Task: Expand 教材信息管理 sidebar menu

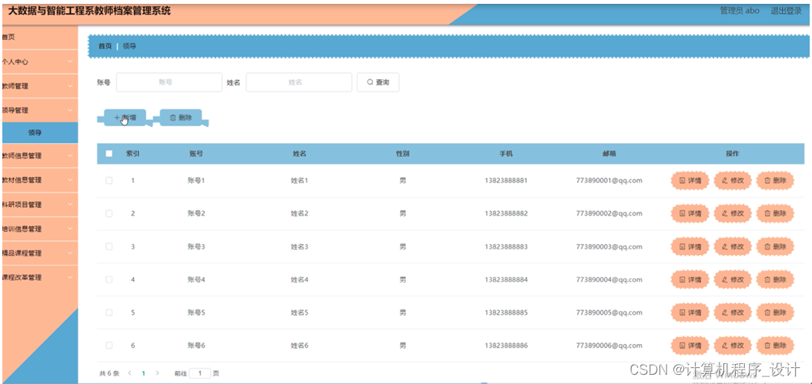Action: coord(40,180)
